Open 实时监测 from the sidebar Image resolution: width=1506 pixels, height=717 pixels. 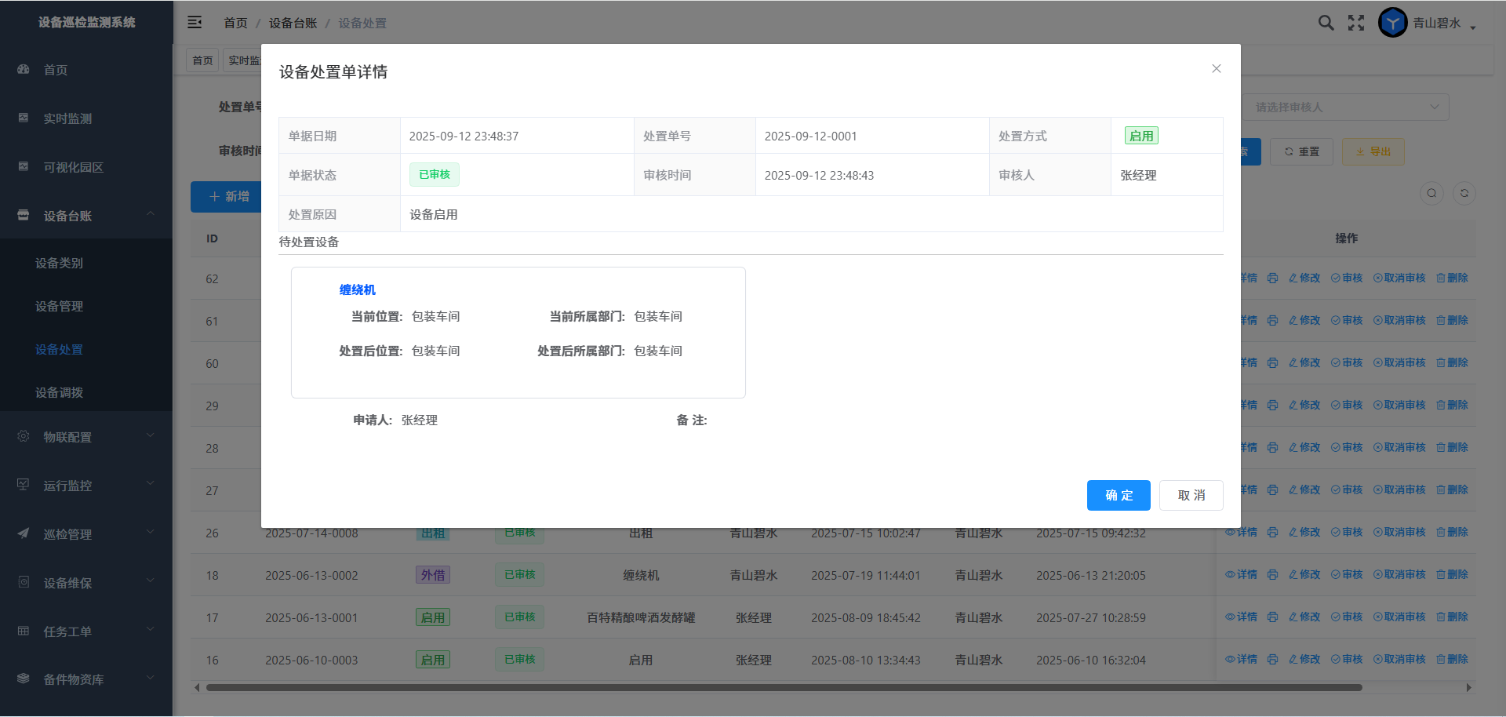(x=67, y=118)
